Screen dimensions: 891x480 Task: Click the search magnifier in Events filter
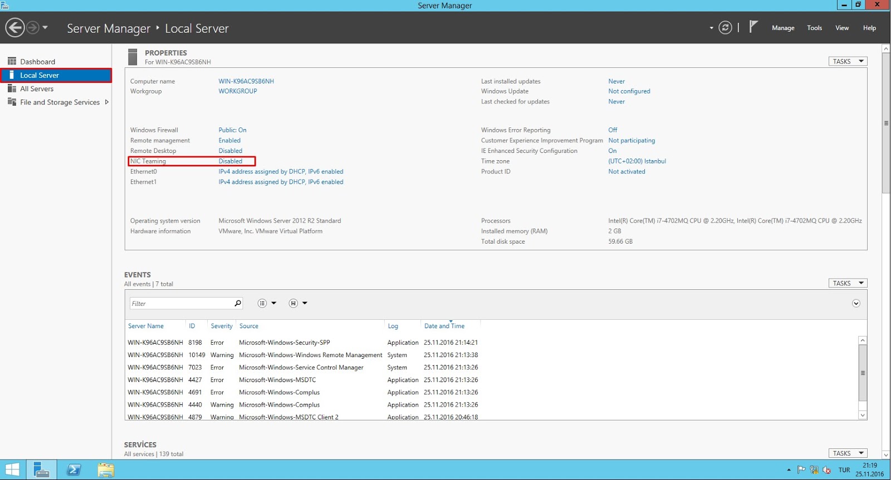click(x=238, y=303)
